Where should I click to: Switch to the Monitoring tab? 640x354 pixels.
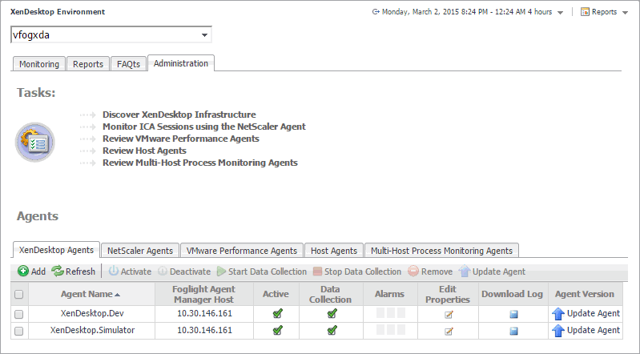(x=39, y=64)
